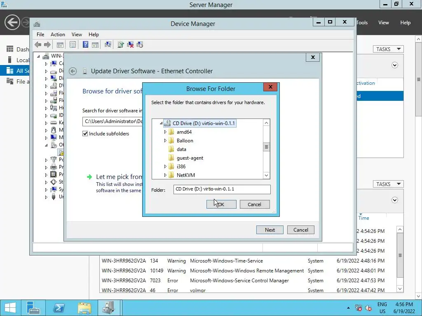The width and height of the screenshot is (422, 316).
Task: Click the back arrow in Update Driver wizard
Action: coord(73,71)
